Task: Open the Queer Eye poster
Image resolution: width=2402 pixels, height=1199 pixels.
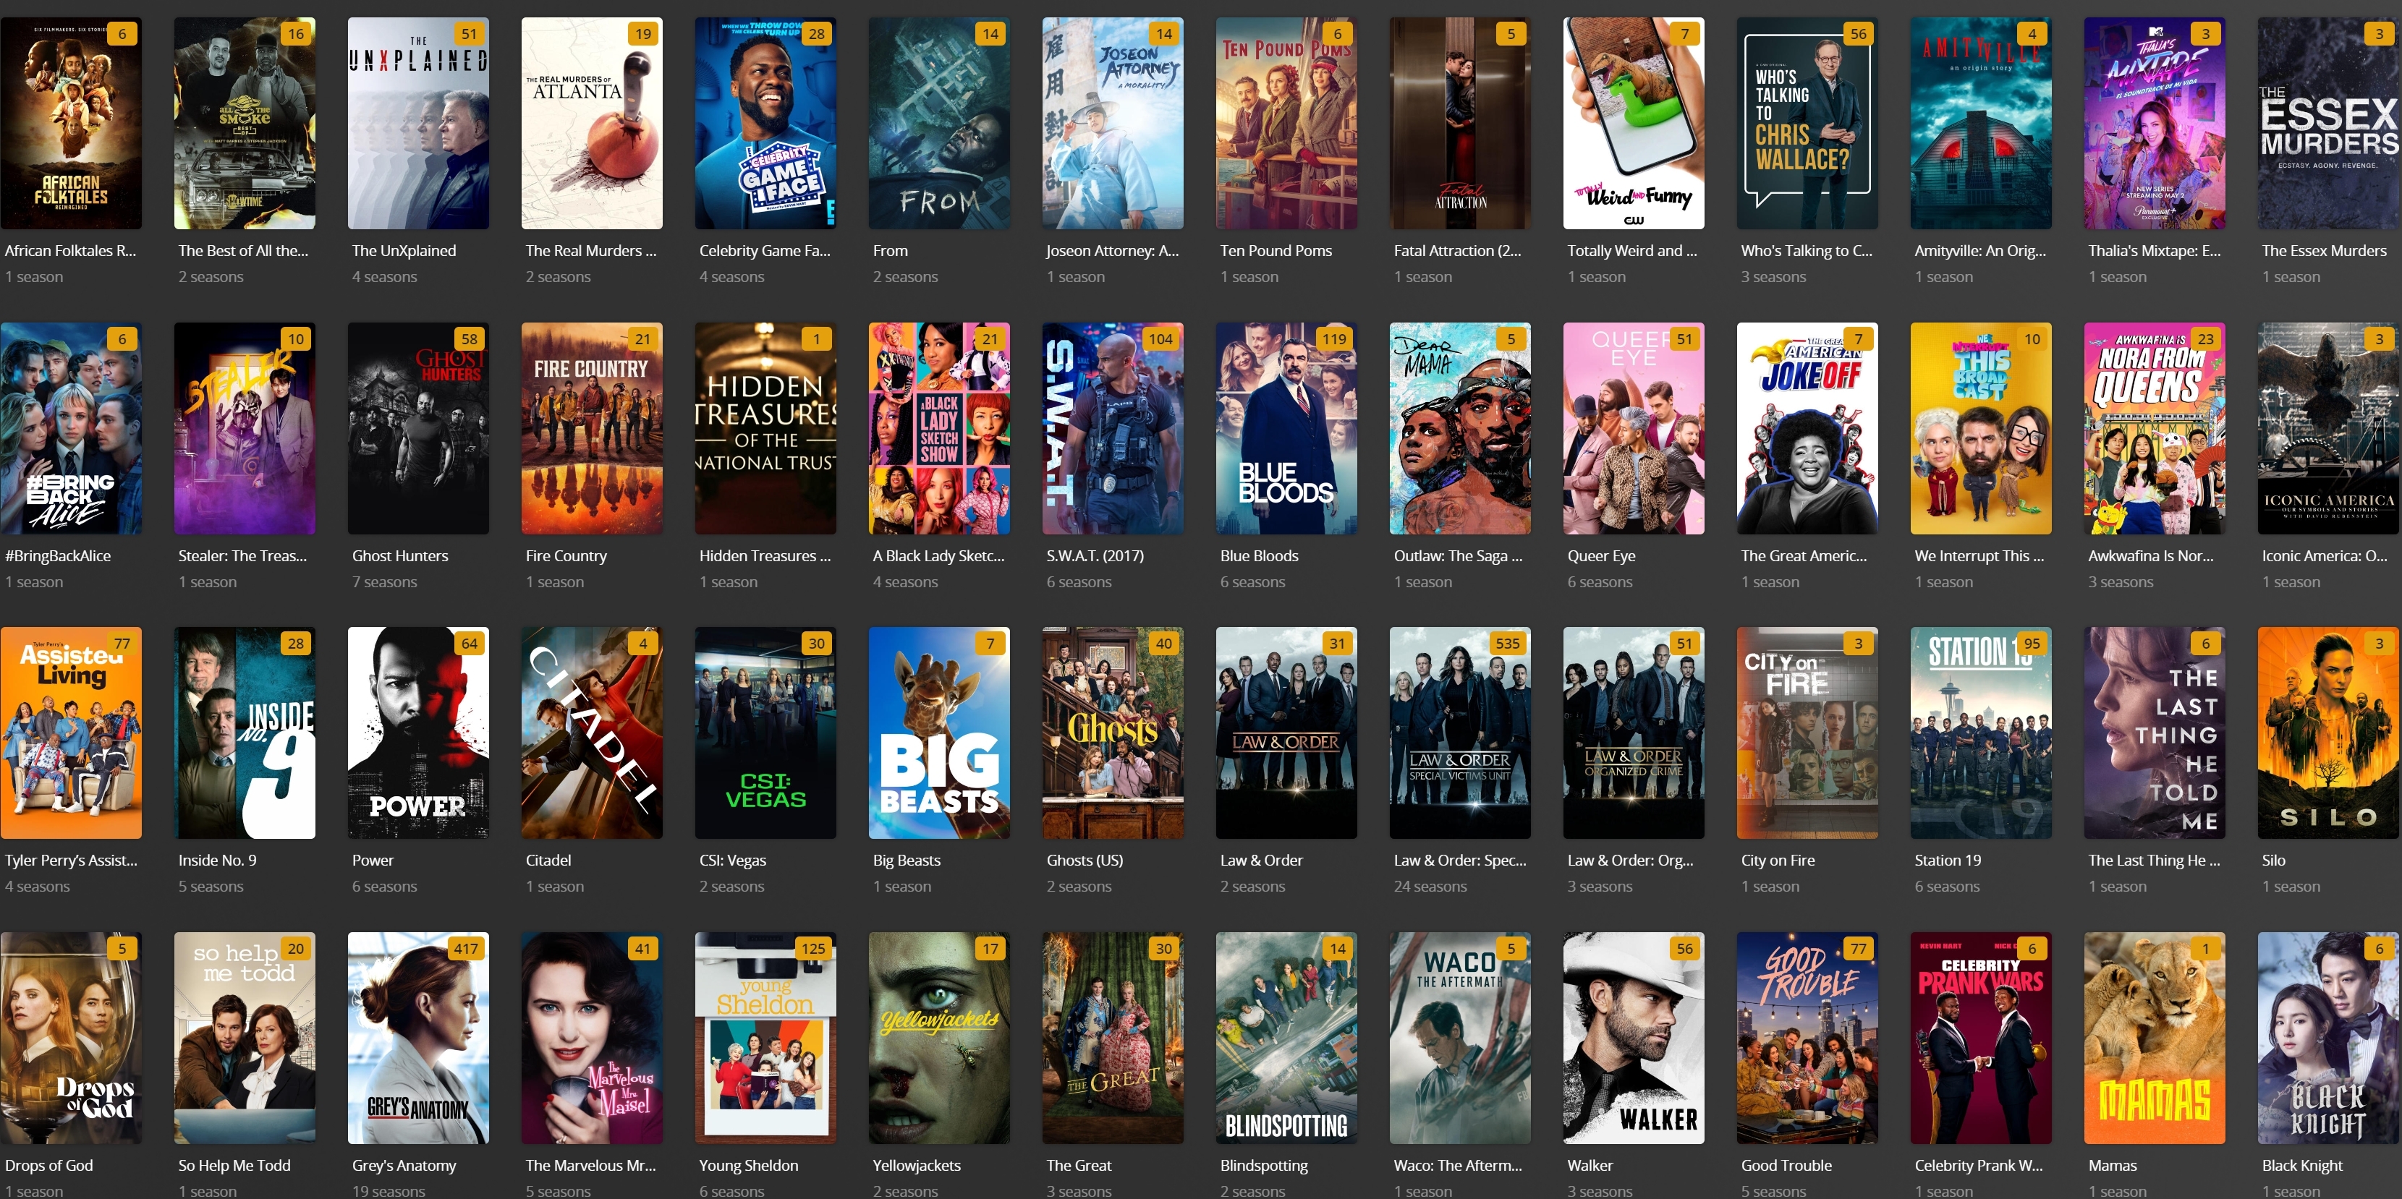Action: [x=1633, y=428]
